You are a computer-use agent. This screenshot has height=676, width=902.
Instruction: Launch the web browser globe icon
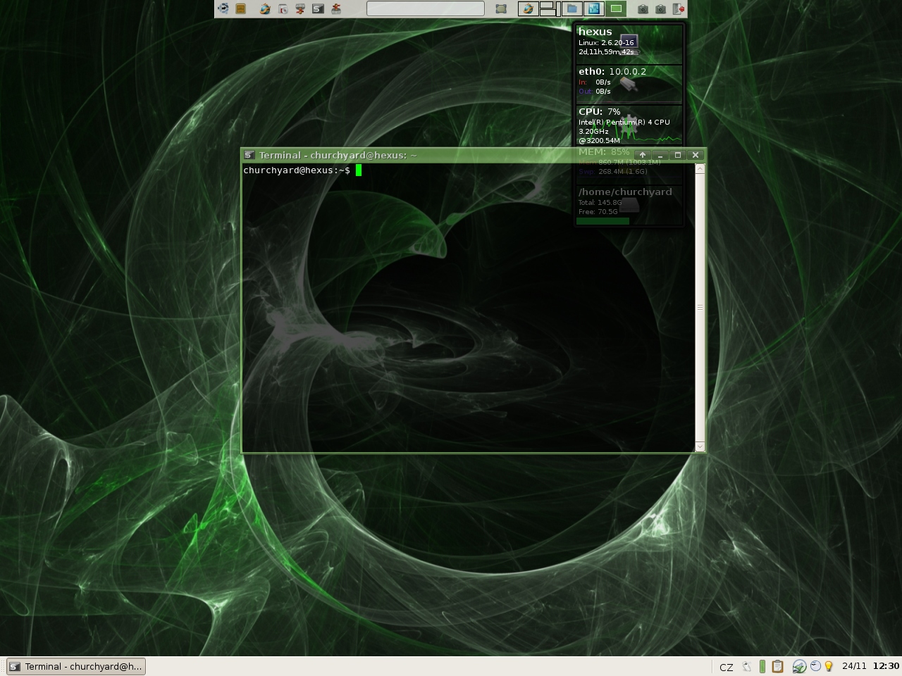pos(265,8)
